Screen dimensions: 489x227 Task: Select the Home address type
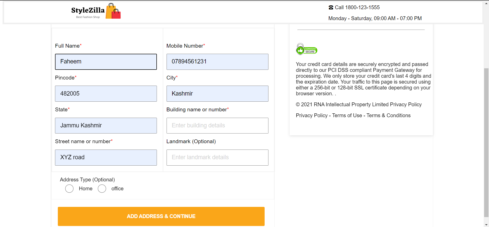pos(69,189)
